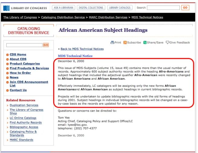Click the Give Feedback speech bubble icon
This screenshot has height=153, width=198.
pyautogui.click(x=167, y=43)
